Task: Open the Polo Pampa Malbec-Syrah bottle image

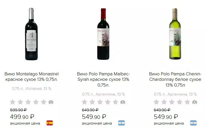Action: pos(103,31)
